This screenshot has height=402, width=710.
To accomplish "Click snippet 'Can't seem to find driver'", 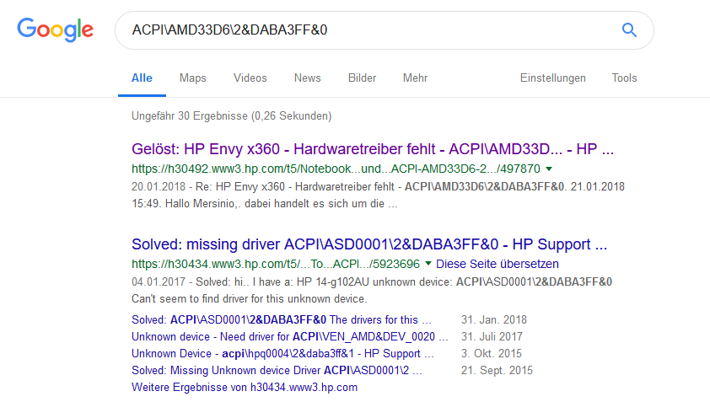I will (x=249, y=299).
